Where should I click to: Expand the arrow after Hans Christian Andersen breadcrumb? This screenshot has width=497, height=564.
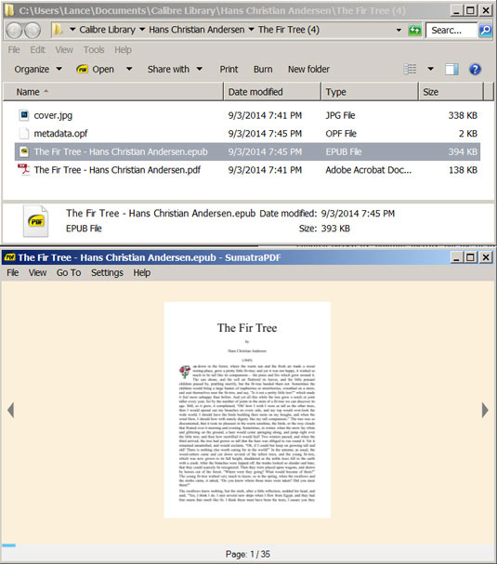[x=251, y=30]
